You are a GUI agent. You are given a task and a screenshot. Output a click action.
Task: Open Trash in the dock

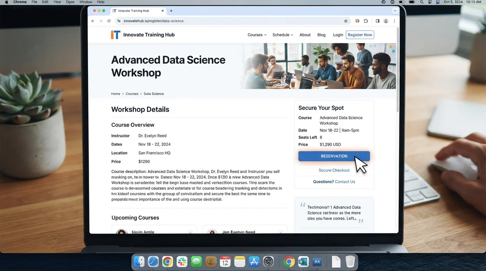tap(350, 262)
